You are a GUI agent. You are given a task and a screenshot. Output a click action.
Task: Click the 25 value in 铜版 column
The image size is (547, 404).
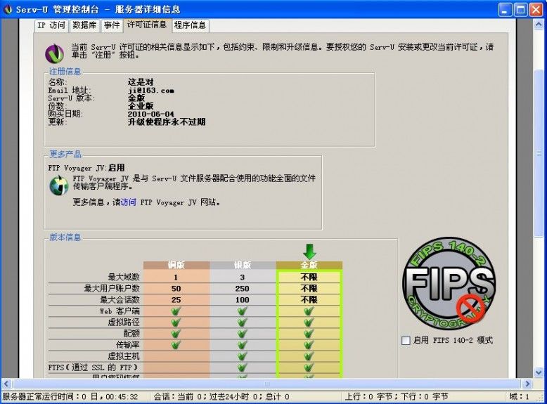pyautogui.click(x=176, y=300)
